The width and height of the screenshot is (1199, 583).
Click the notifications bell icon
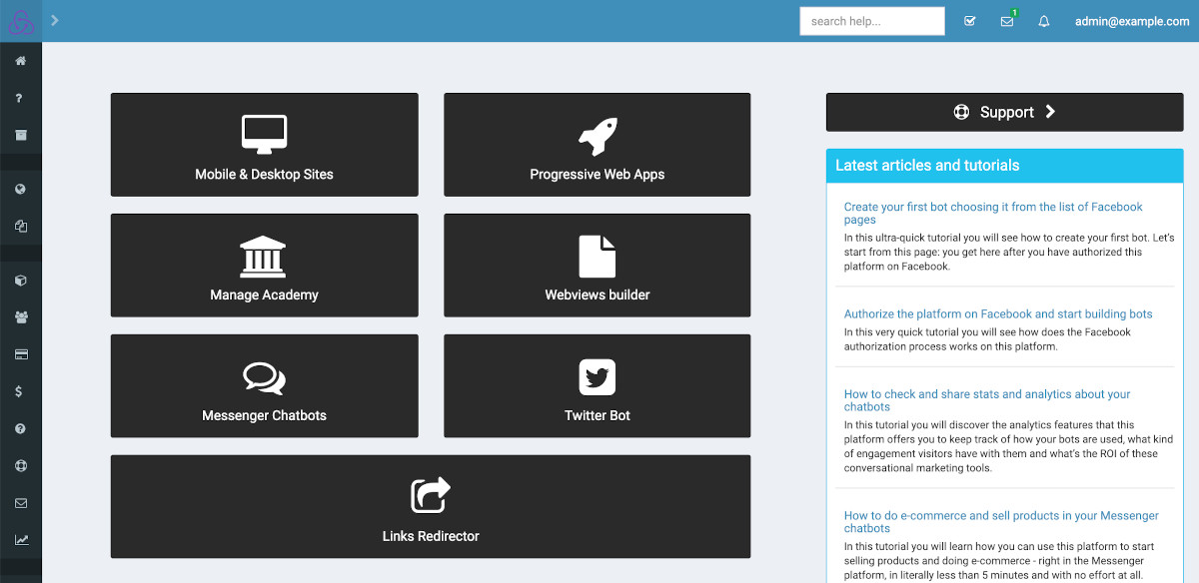tap(1044, 21)
